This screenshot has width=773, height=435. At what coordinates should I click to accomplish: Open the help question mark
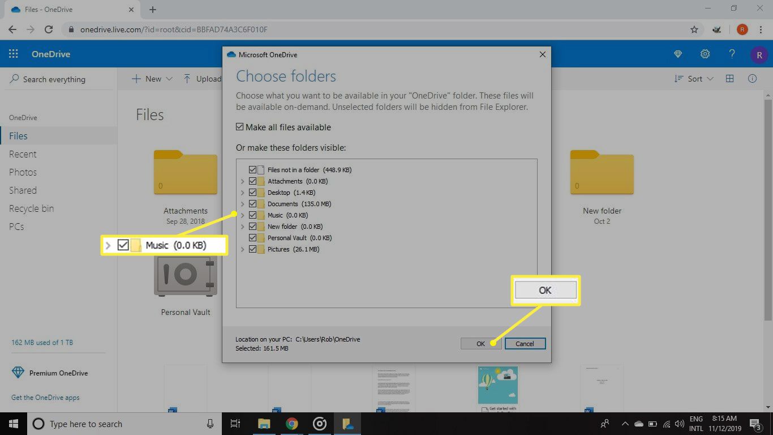tap(732, 54)
